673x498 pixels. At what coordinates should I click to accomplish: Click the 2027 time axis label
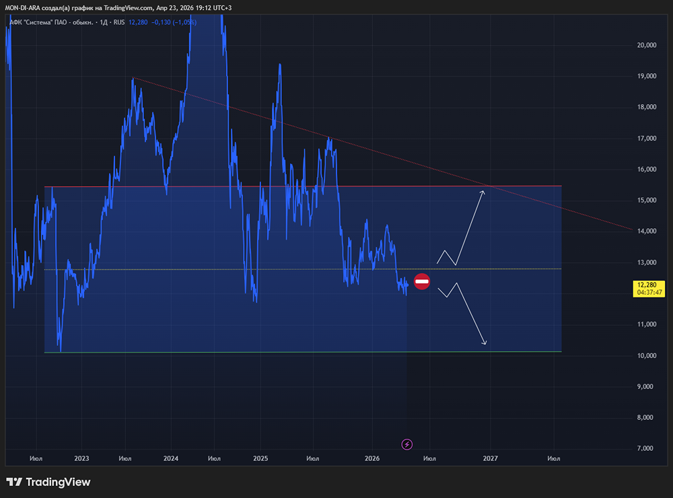490,458
